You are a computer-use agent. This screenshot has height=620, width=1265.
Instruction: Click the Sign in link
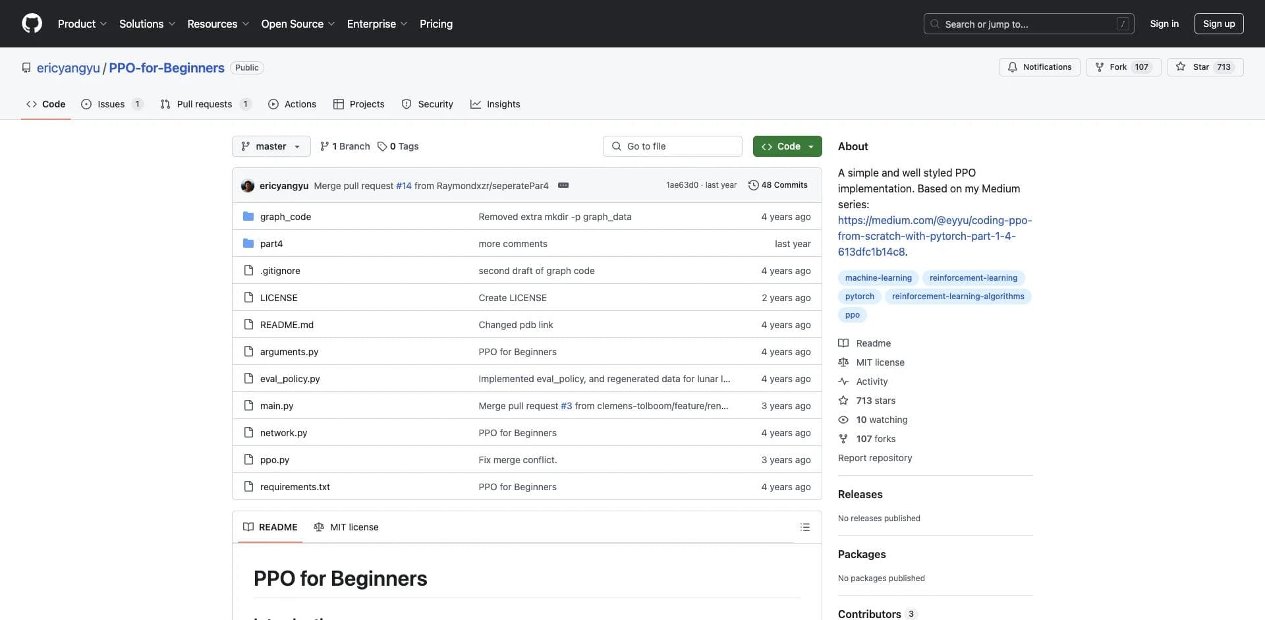[x=1164, y=24]
